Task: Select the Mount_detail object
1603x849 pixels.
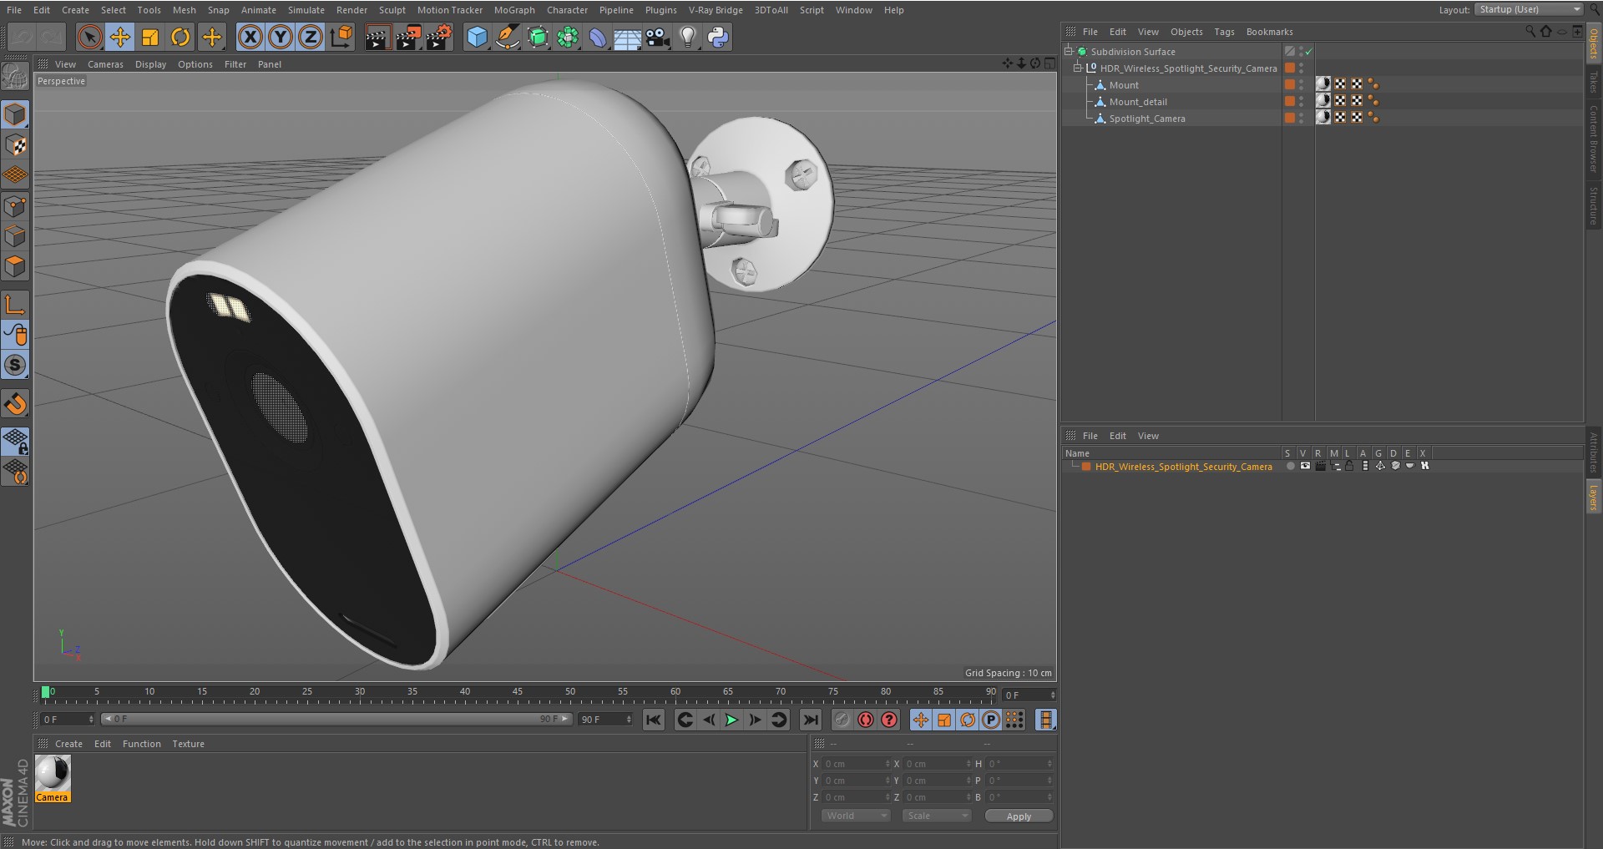Action: [1138, 102]
